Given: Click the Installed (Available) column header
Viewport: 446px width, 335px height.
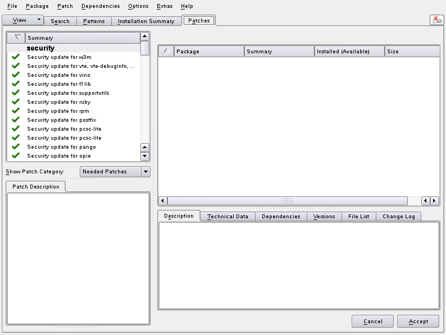Looking at the screenshot, I should click(349, 52).
